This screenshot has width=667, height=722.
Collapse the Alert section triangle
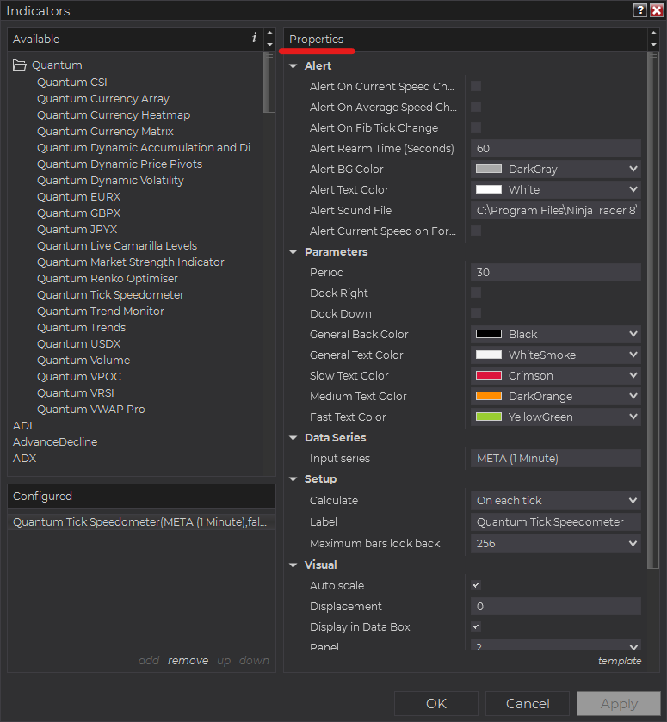click(293, 66)
